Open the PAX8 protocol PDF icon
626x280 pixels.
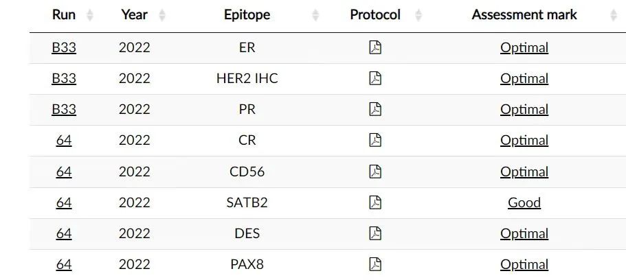click(x=375, y=264)
